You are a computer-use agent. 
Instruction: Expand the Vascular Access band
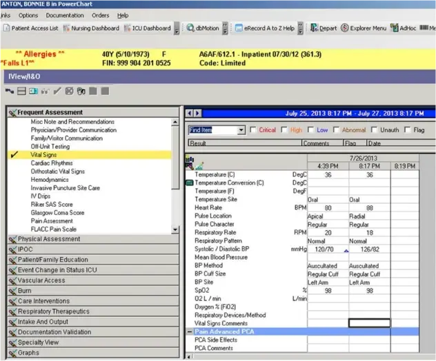tap(93, 280)
